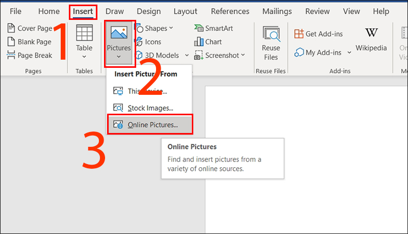Switch to the Design tab

click(148, 11)
